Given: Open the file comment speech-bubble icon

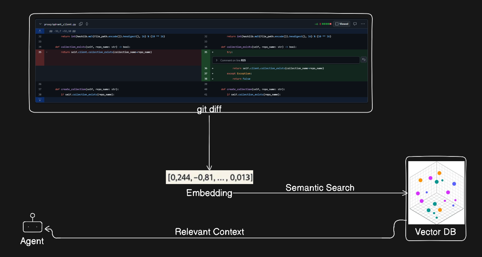Looking at the screenshot, I should coord(355,24).
